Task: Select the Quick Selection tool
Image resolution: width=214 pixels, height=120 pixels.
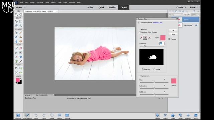Action: tap(21, 26)
